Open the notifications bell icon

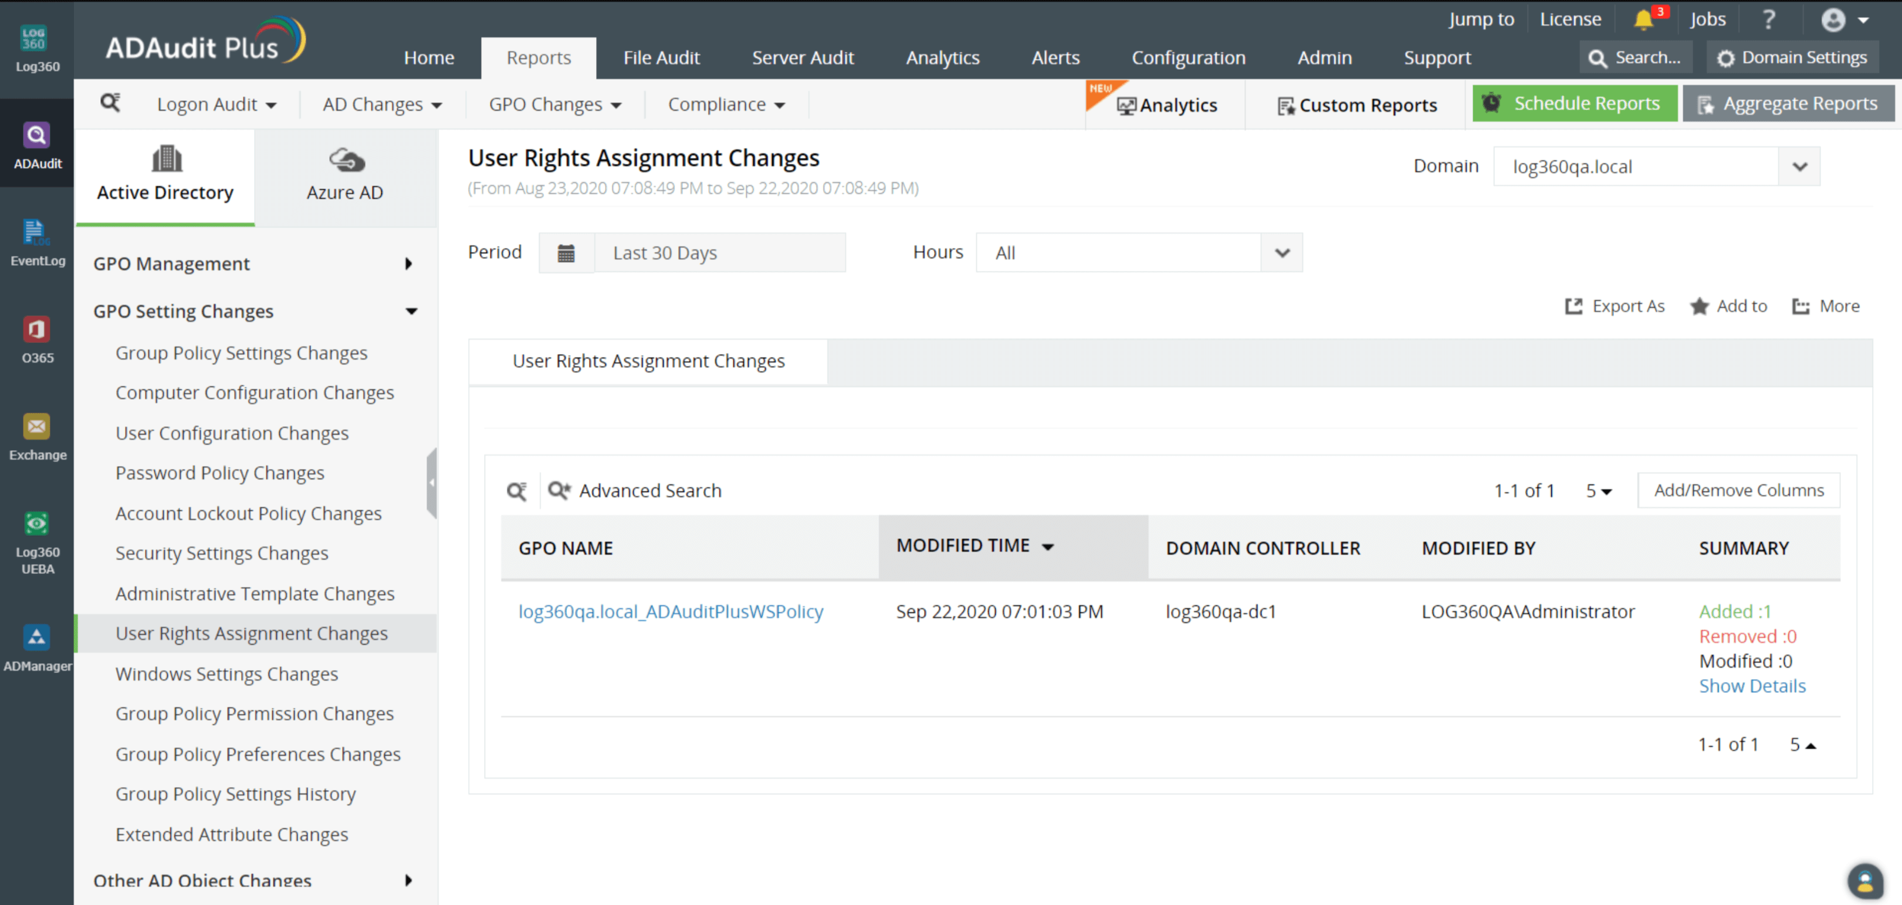(1643, 19)
